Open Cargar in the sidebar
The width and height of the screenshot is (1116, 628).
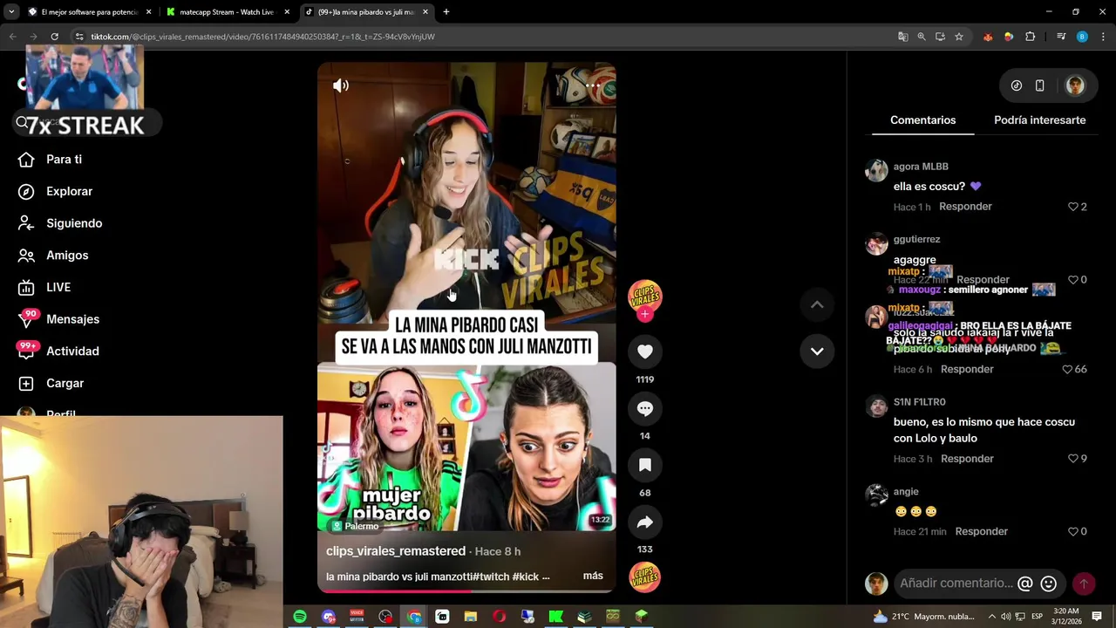(65, 383)
